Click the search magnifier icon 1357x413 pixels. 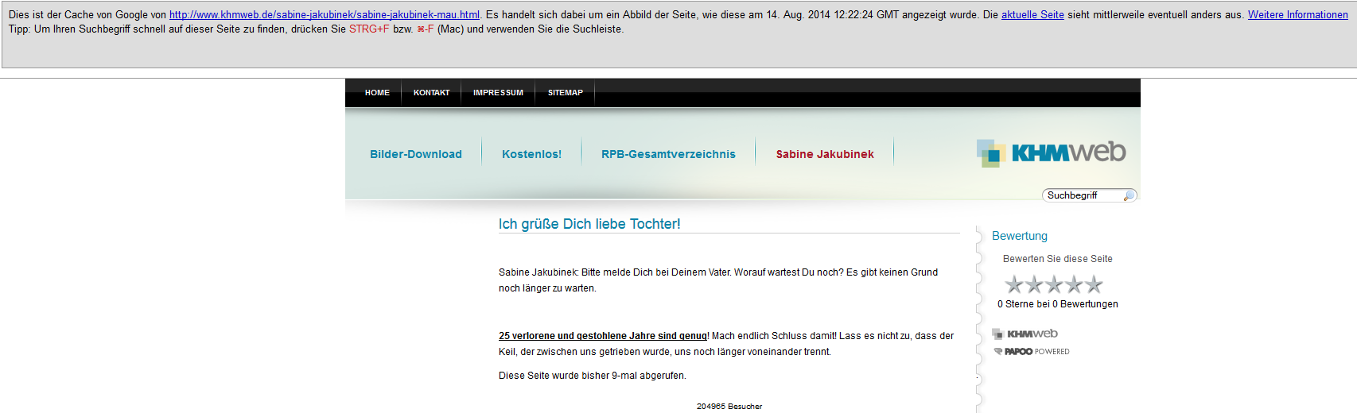(1129, 195)
